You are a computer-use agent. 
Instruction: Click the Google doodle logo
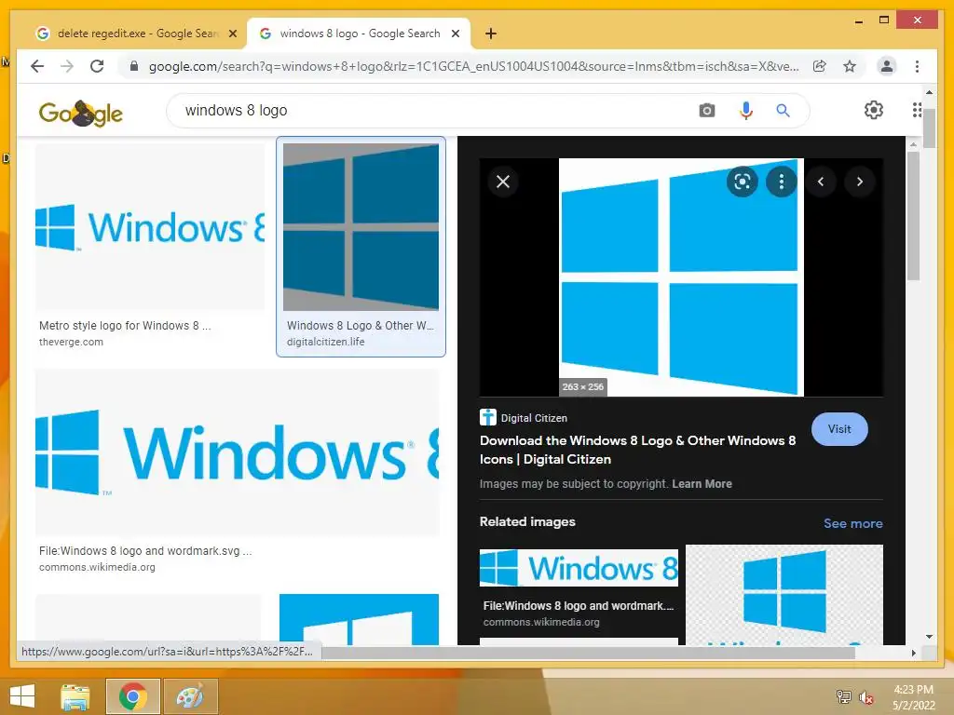point(80,113)
